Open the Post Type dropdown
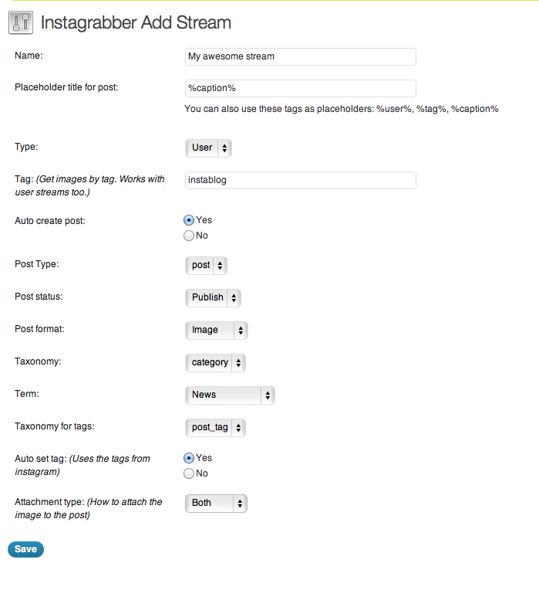 coord(206,266)
